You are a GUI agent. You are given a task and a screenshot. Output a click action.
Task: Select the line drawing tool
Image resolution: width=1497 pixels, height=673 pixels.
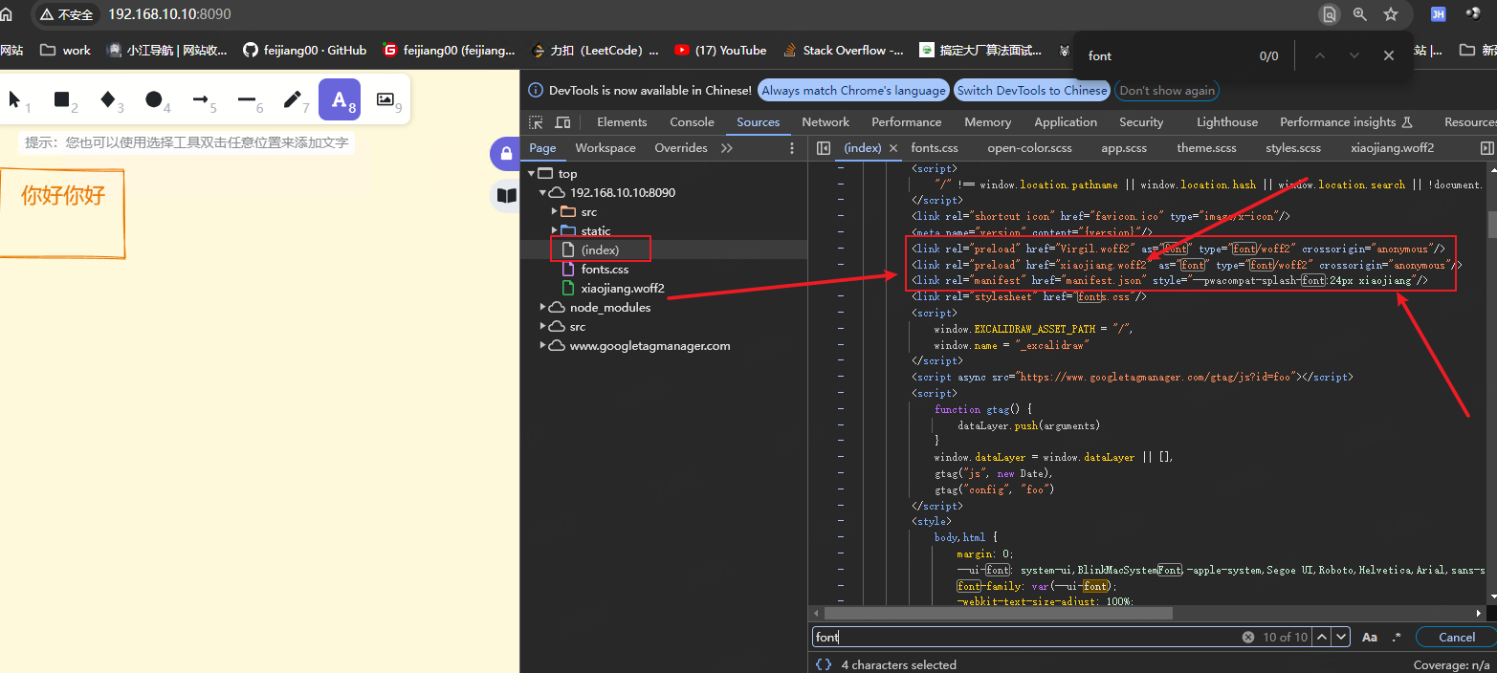click(247, 99)
